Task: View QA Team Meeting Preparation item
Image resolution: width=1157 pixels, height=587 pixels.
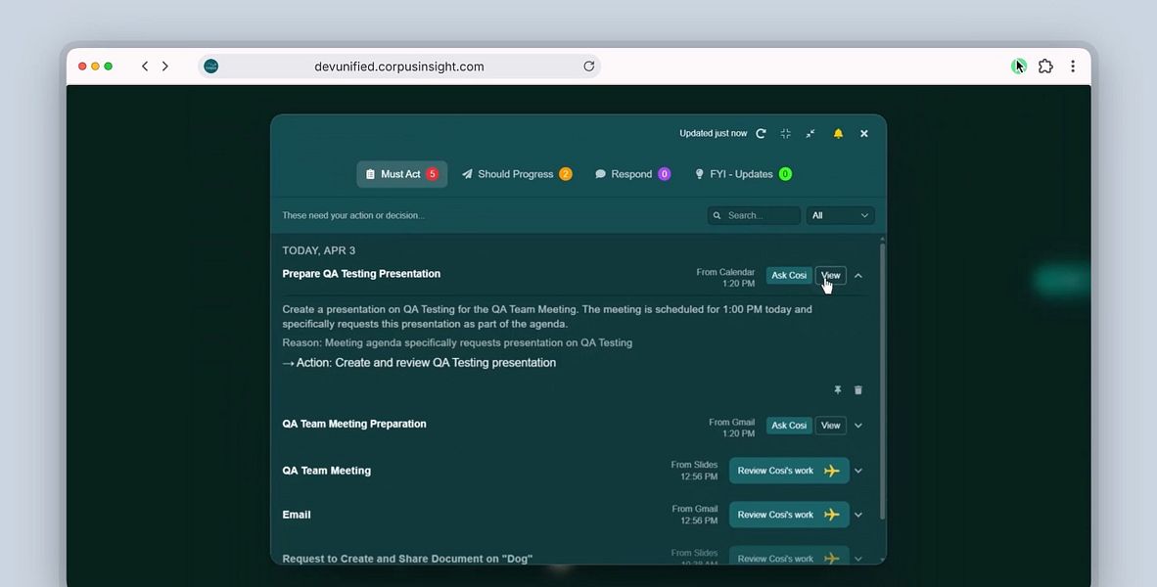Action: [x=831, y=426]
